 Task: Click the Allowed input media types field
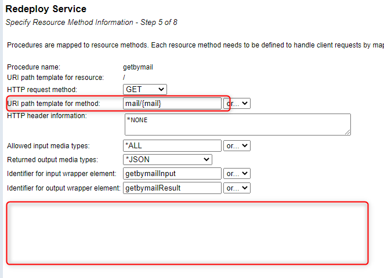[172, 145]
